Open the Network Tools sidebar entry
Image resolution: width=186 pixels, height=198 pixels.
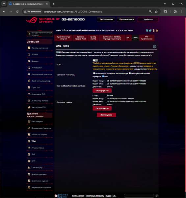tap(40, 187)
